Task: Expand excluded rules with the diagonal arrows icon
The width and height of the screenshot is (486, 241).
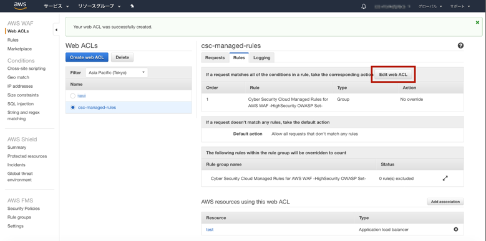Action: tap(445, 178)
